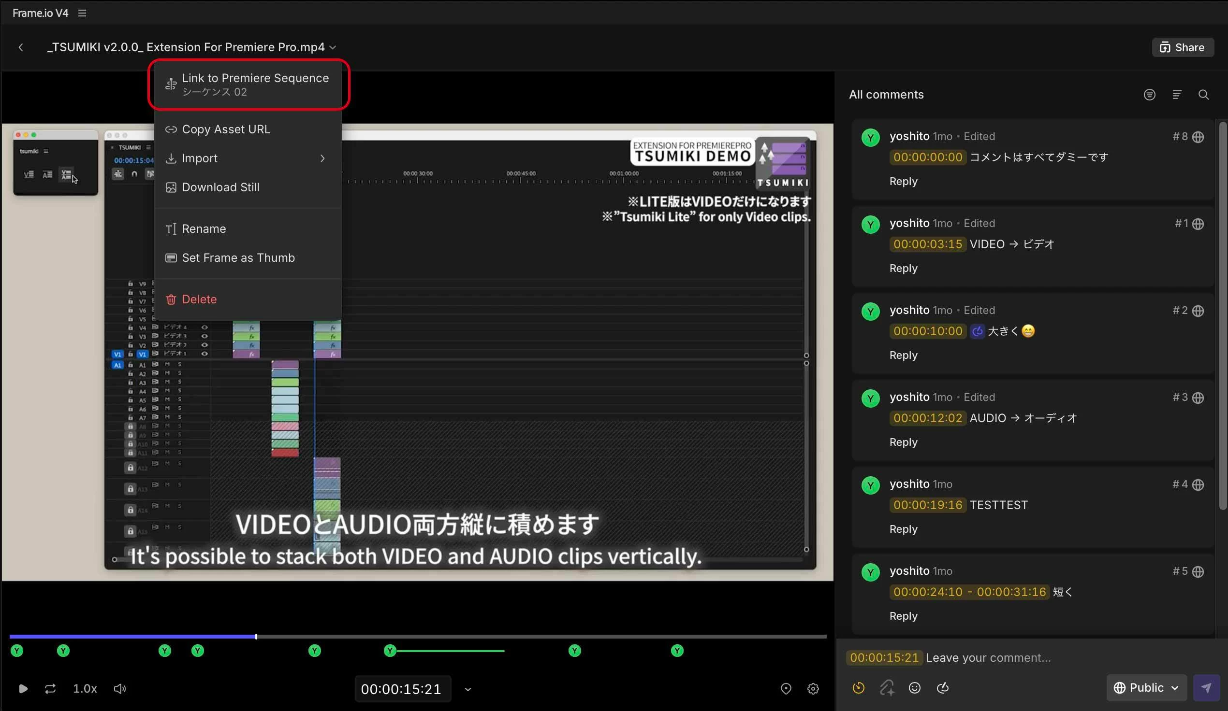Go back with the left chevron
This screenshot has width=1228, height=711.
pyautogui.click(x=20, y=47)
